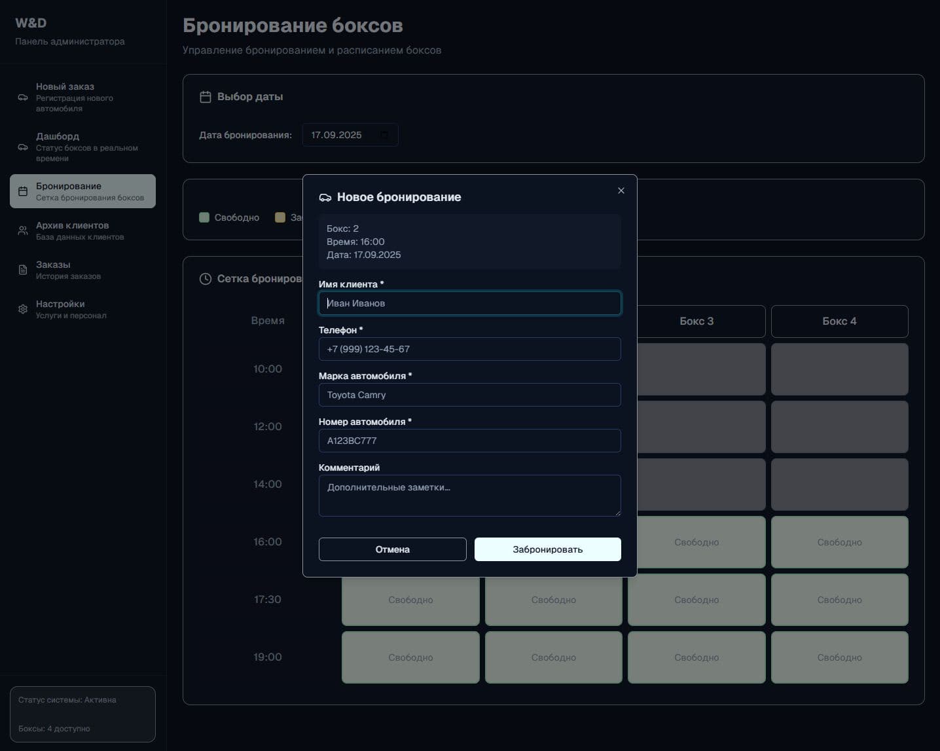940x751 pixels.
Task: Click the Комментарий text area
Action: click(469, 495)
